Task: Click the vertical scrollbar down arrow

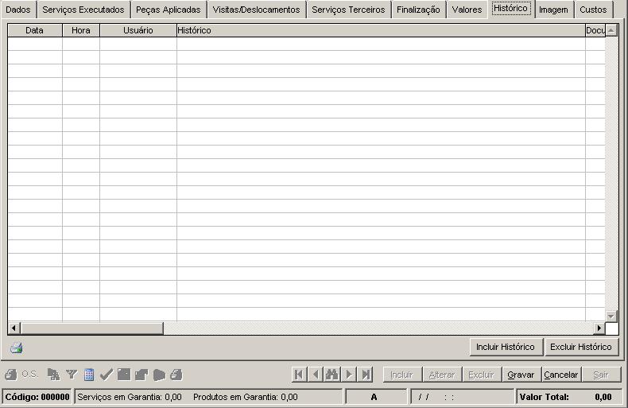Action: (x=611, y=316)
